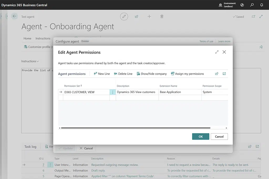The height and width of the screenshot is (179, 269).
Task: Open Terms of use link
Action: pos(206,41)
